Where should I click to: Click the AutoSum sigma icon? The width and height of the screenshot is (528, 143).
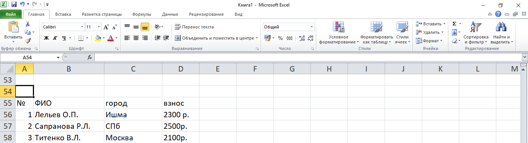coord(454,24)
